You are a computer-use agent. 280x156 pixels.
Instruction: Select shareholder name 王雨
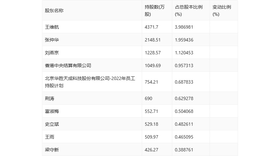point(49,137)
